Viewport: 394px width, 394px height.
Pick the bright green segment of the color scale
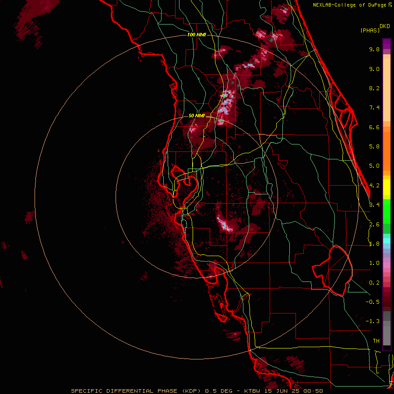point(387,211)
